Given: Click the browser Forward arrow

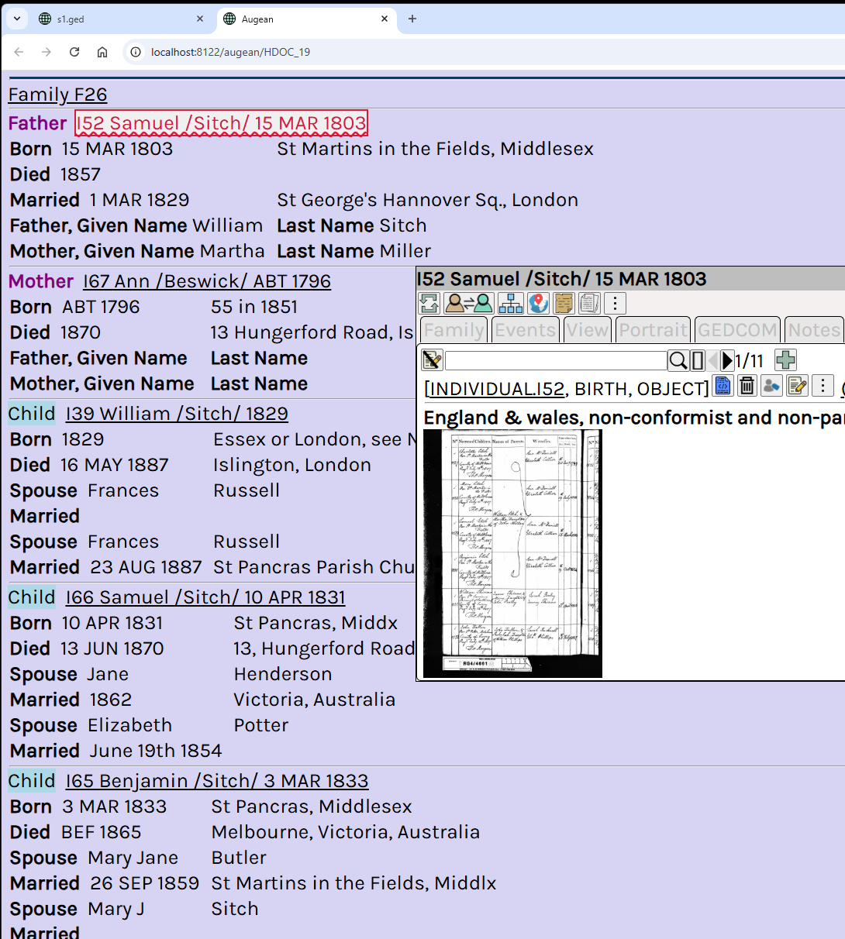Looking at the screenshot, I should 47,52.
